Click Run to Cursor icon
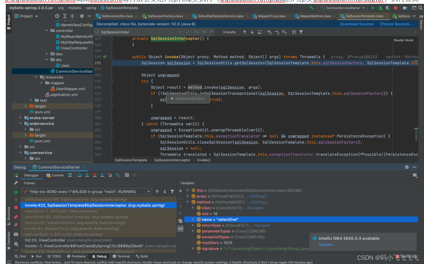This screenshot has width=424, height=264. click(x=118, y=175)
